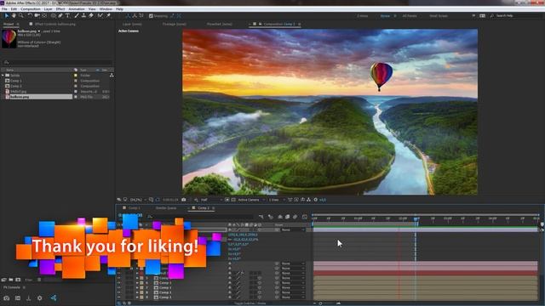Toggle visibility eye of layer 7 Comp 1
The width and height of the screenshot is (545, 306).
tap(119, 287)
